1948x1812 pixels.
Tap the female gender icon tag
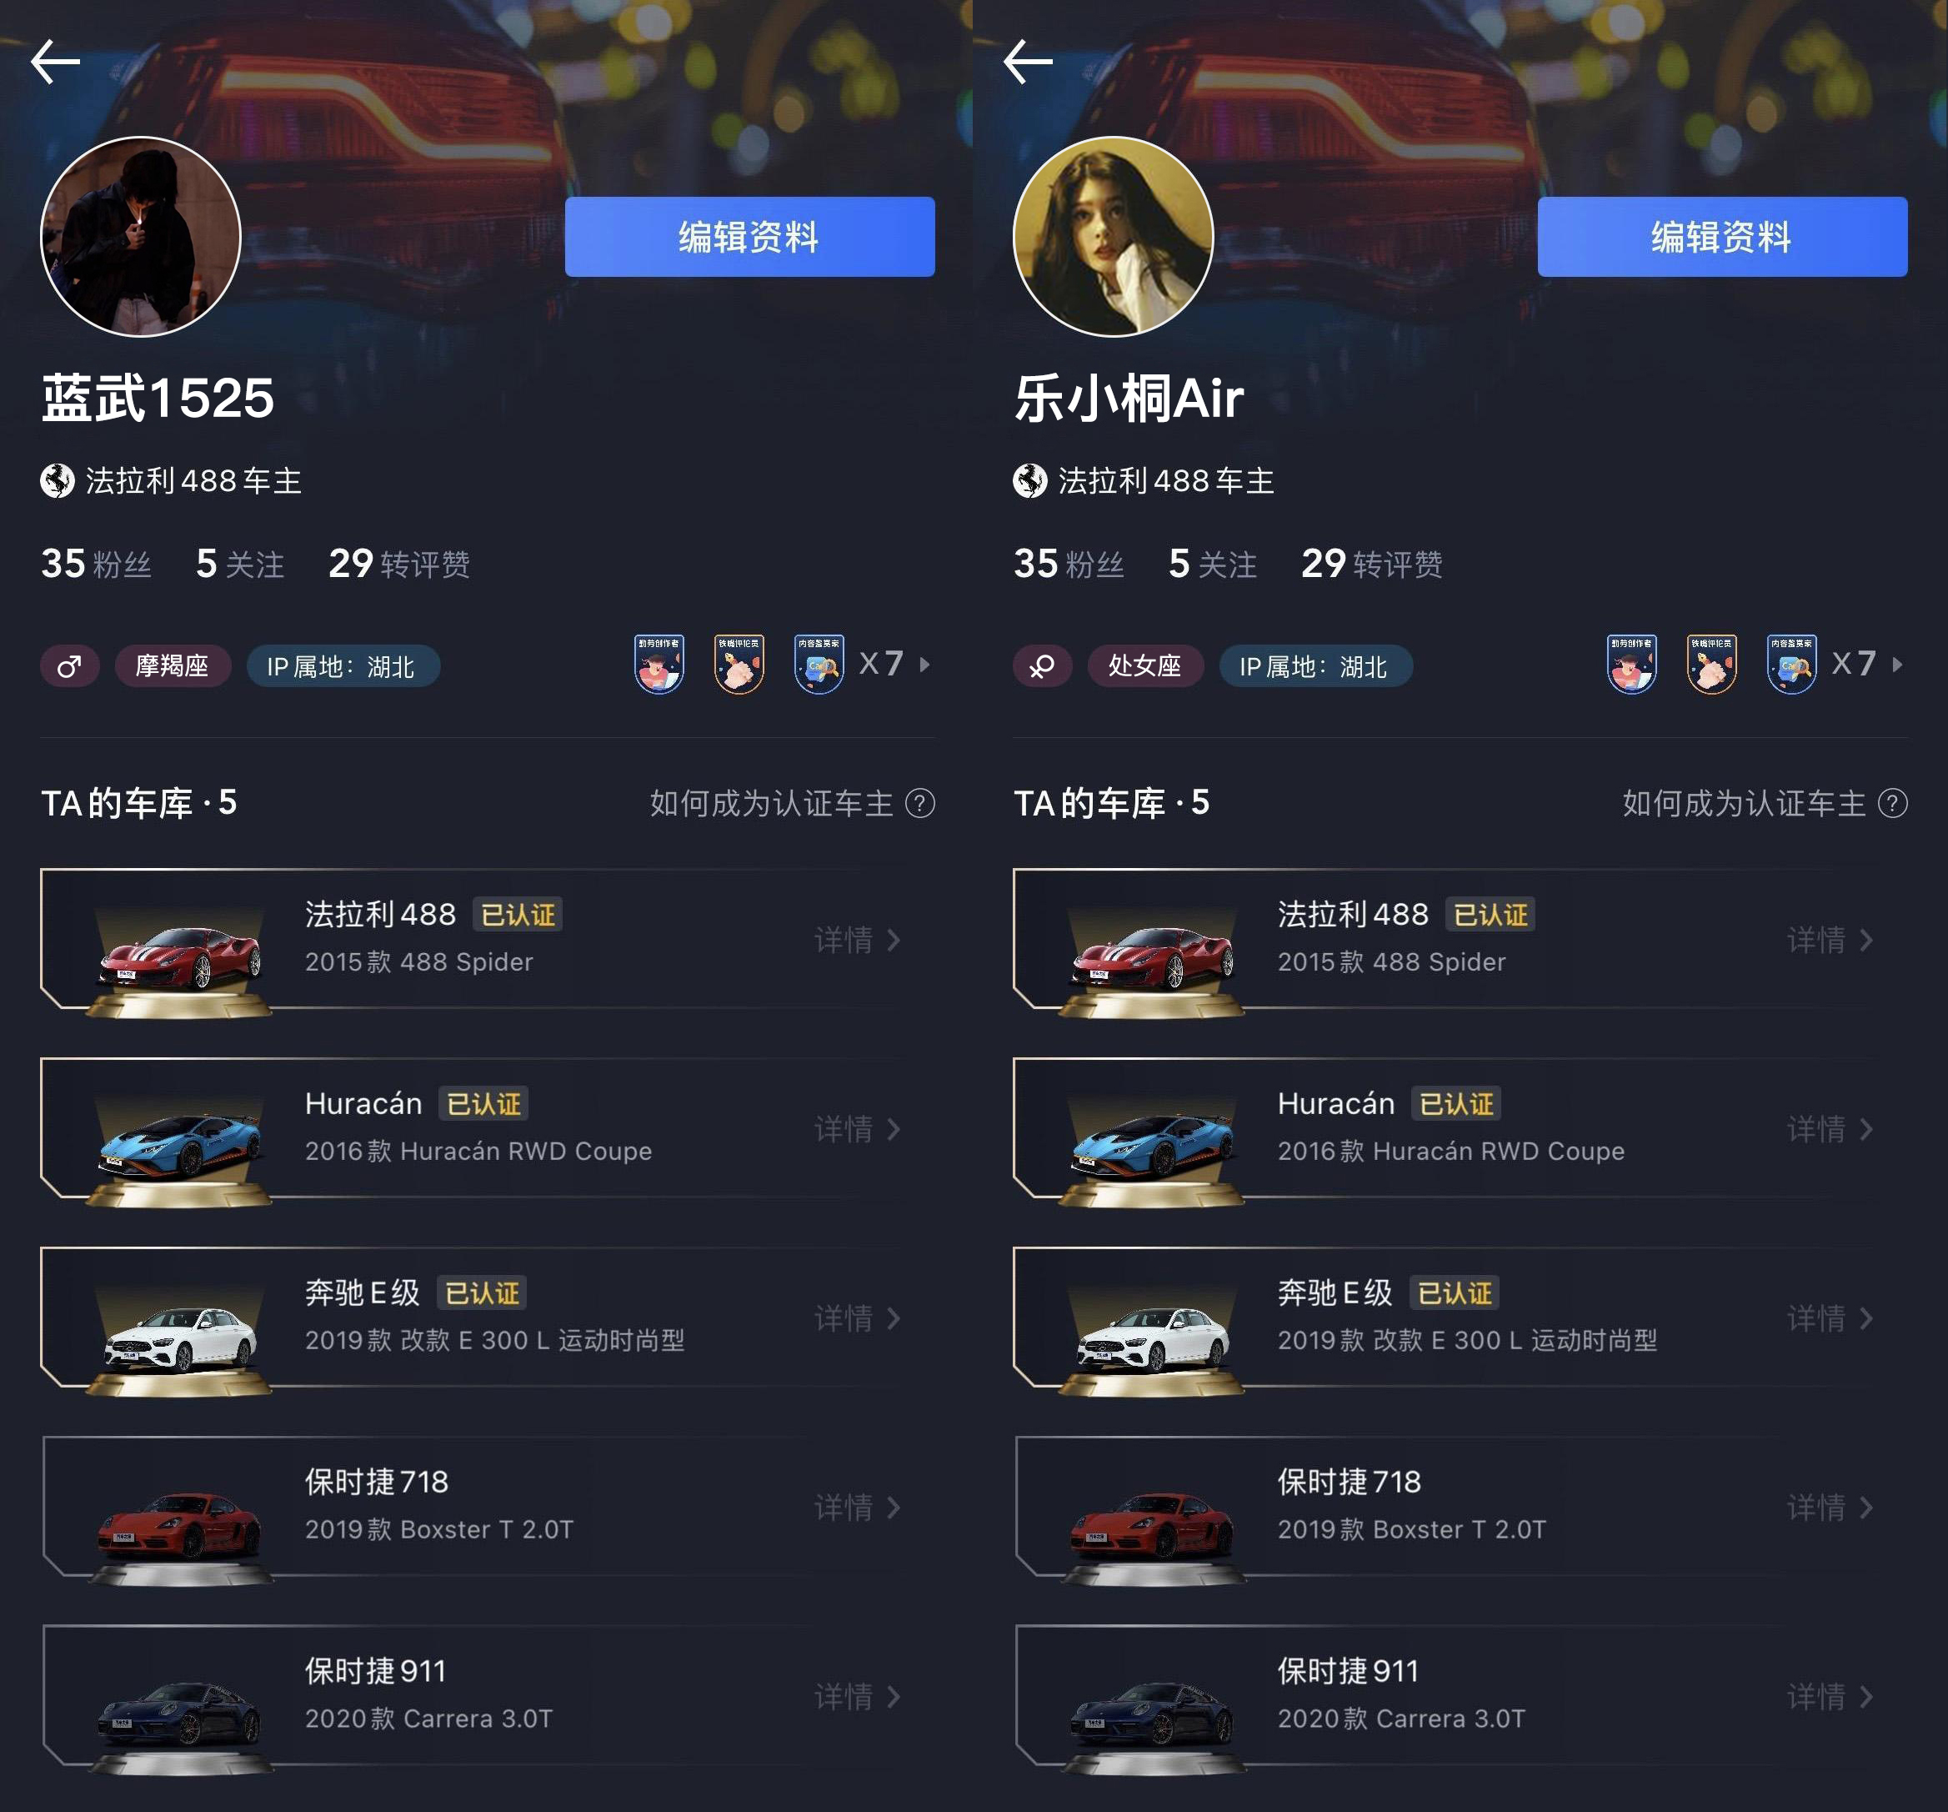(1042, 667)
